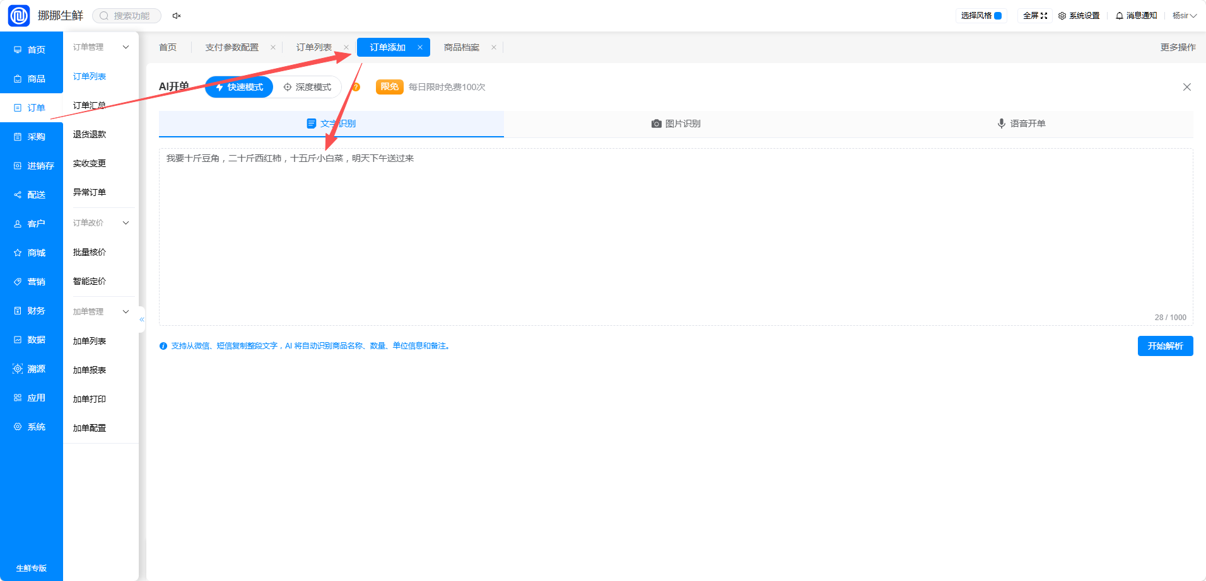Open the 杨sir user dropdown
This screenshot has height=581, width=1206.
point(1185,16)
